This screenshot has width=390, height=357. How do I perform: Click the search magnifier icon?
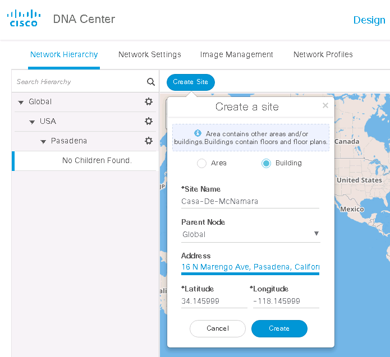pos(151,82)
